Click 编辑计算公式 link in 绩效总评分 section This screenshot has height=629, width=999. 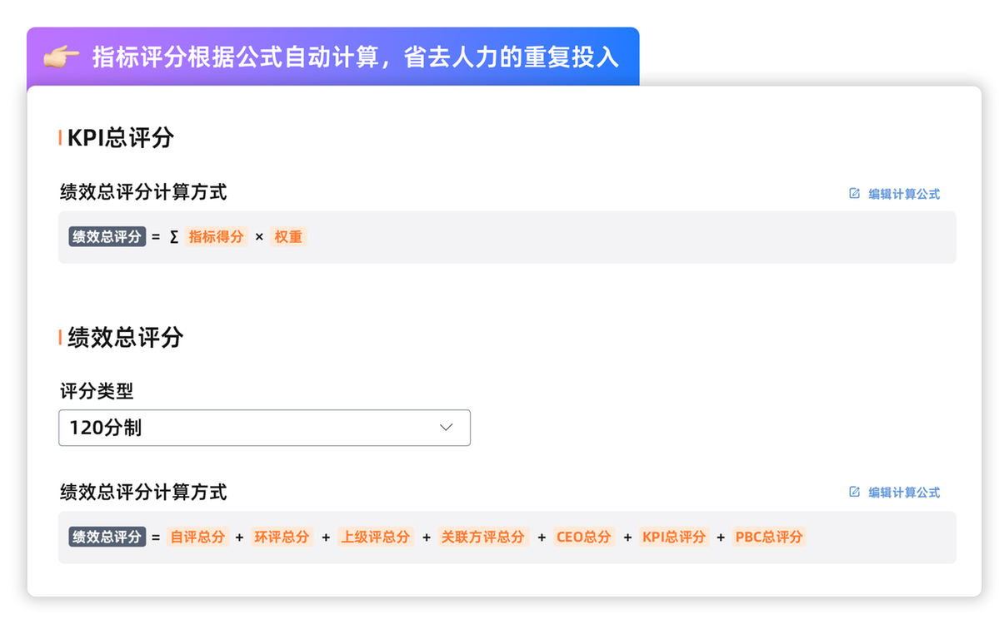tap(904, 493)
